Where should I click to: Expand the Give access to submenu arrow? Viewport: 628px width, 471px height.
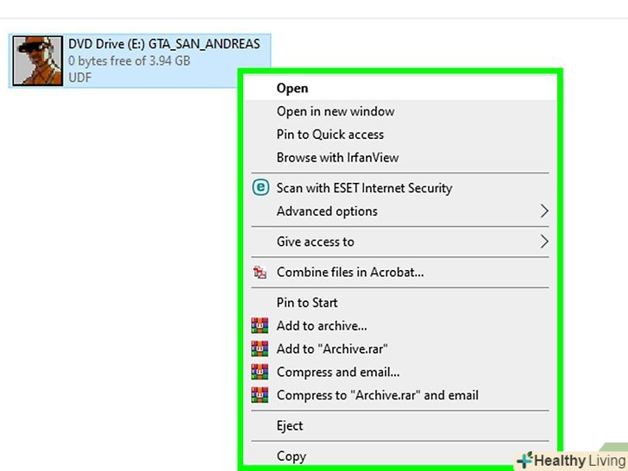(543, 242)
